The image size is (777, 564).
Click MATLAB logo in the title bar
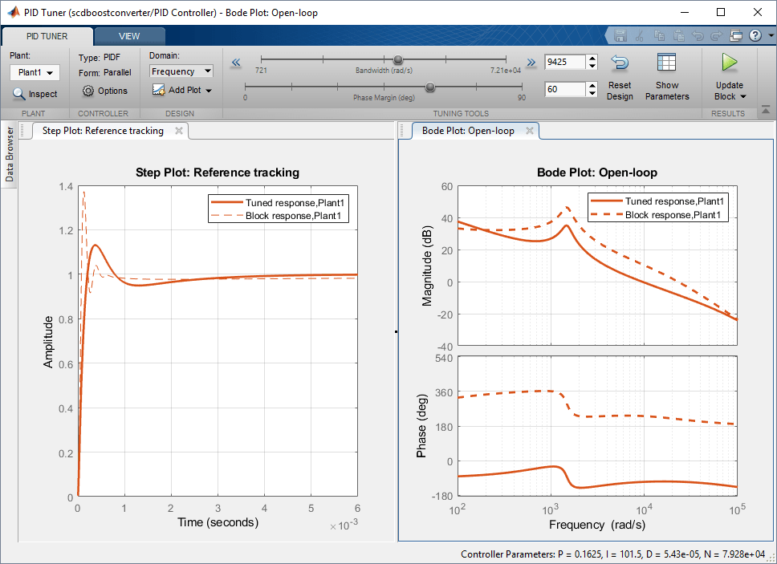click(14, 12)
